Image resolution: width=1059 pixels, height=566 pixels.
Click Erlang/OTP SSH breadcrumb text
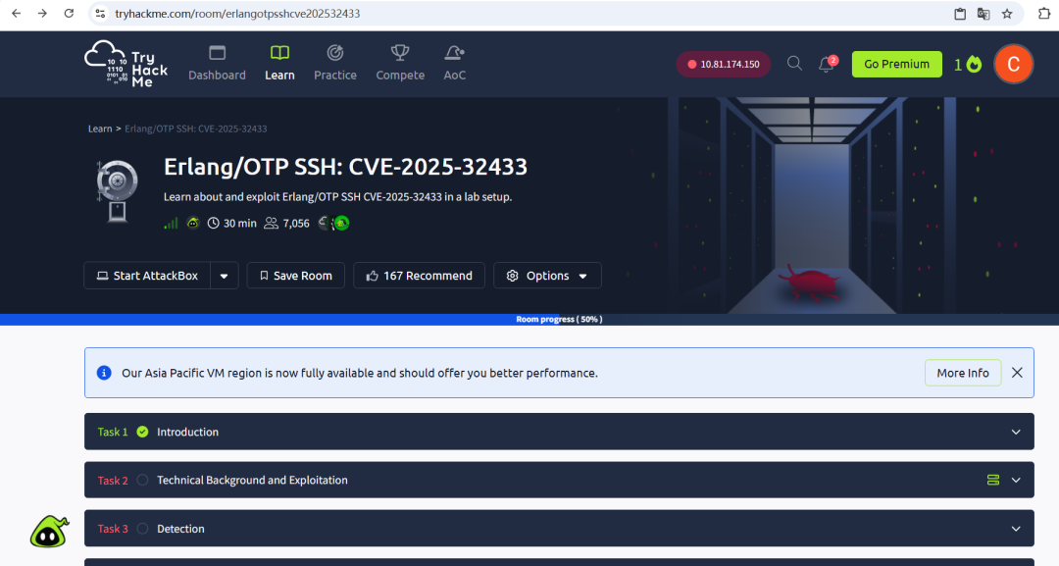point(196,129)
